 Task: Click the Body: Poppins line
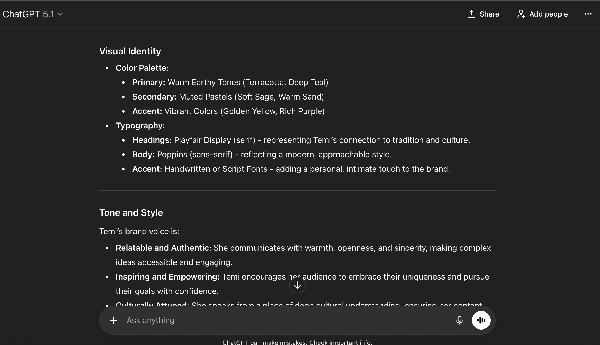click(262, 154)
